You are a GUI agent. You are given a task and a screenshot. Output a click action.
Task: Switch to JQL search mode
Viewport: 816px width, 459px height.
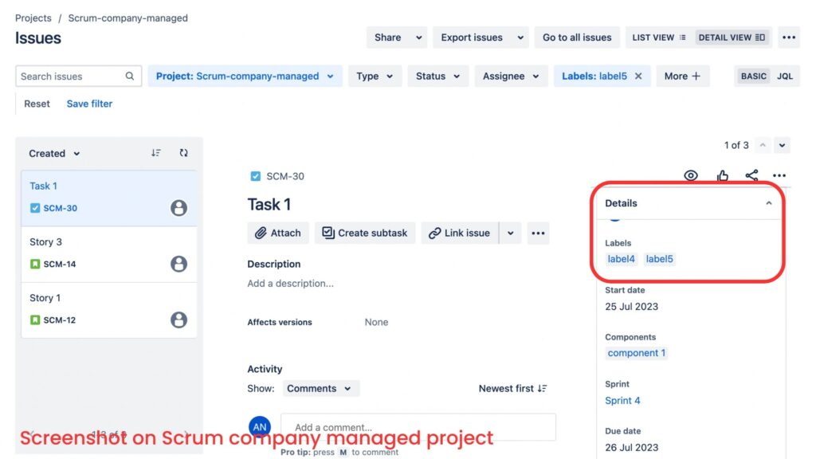785,76
